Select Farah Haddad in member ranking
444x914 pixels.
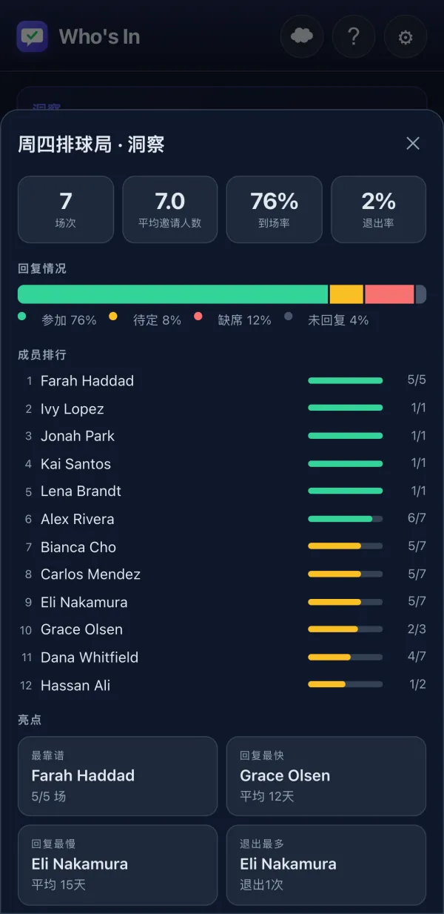coord(222,381)
